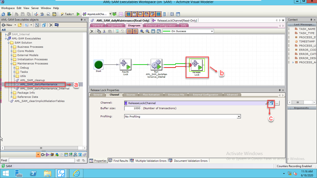The height and width of the screenshot is (178, 317).
Task: Click the copy icon in diagram toolbar
Action: 99,31
